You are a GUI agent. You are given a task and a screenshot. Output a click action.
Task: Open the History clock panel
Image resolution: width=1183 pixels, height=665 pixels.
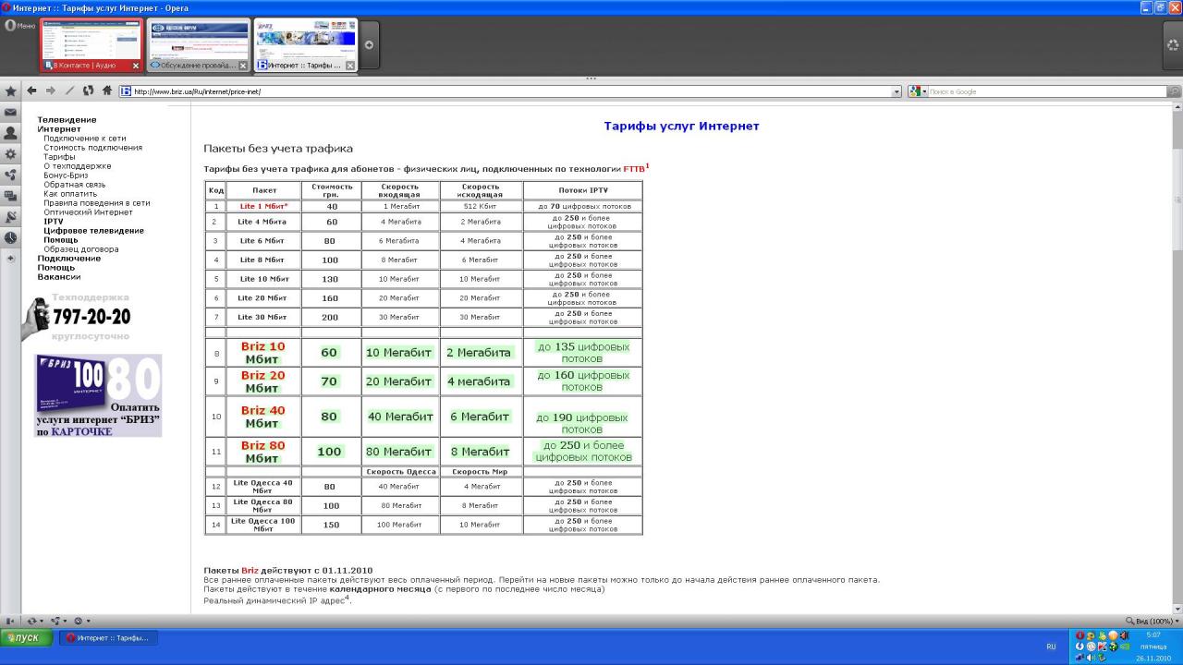pos(10,237)
